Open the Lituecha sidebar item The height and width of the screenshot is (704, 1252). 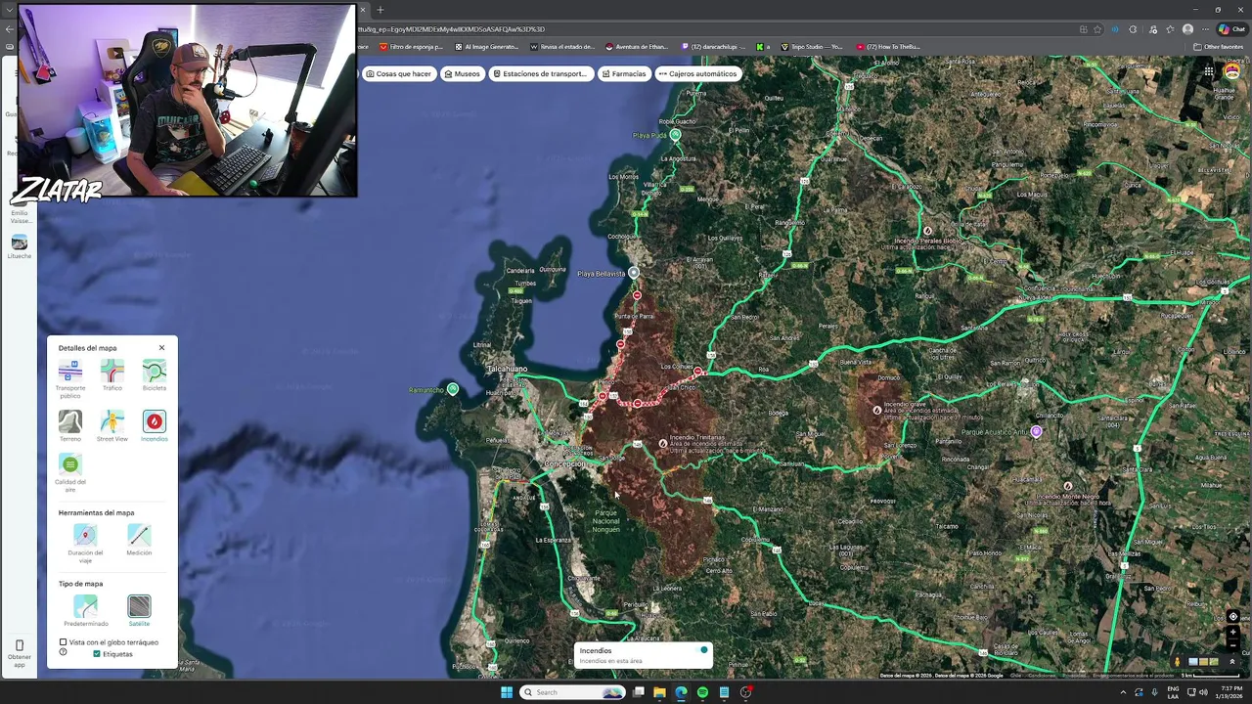click(x=19, y=246)
